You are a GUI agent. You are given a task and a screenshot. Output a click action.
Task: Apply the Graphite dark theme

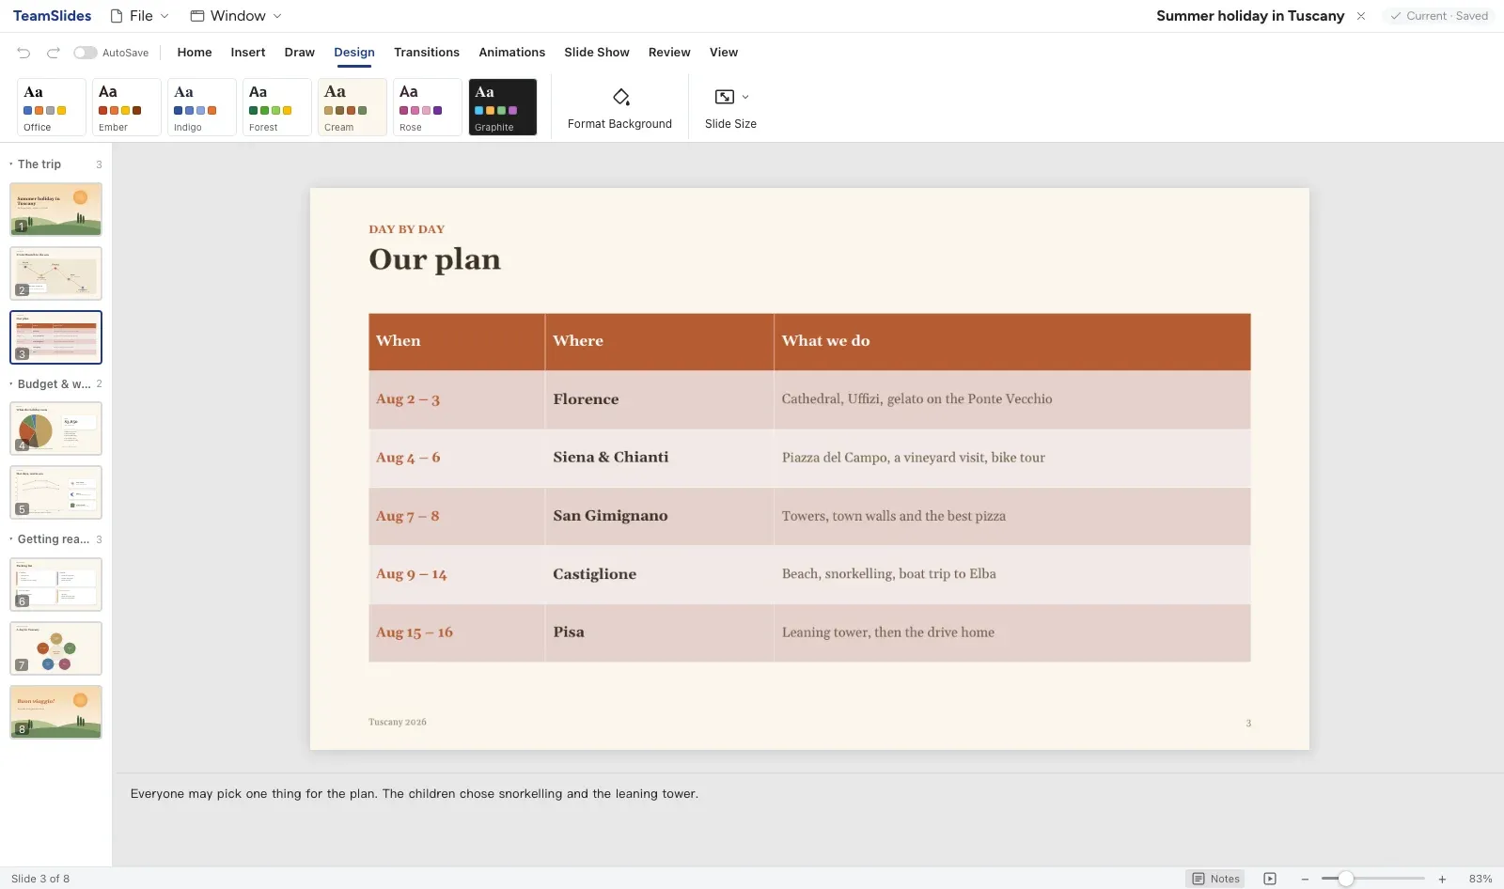503,107
